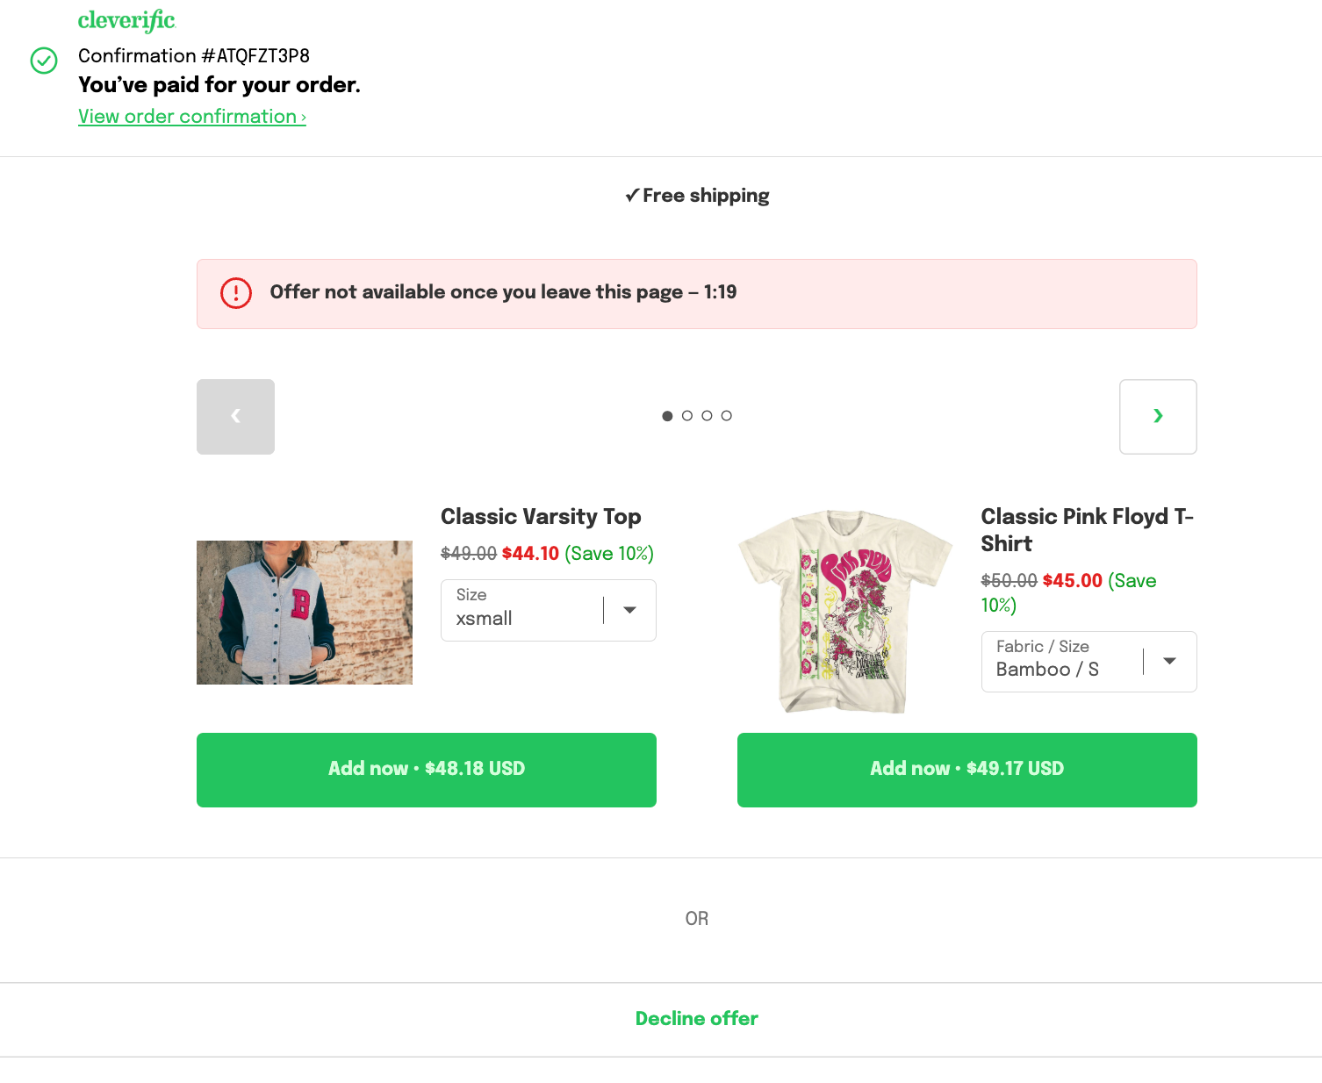Click dropdown arrow beside xsmall

(x=629, y=610)
